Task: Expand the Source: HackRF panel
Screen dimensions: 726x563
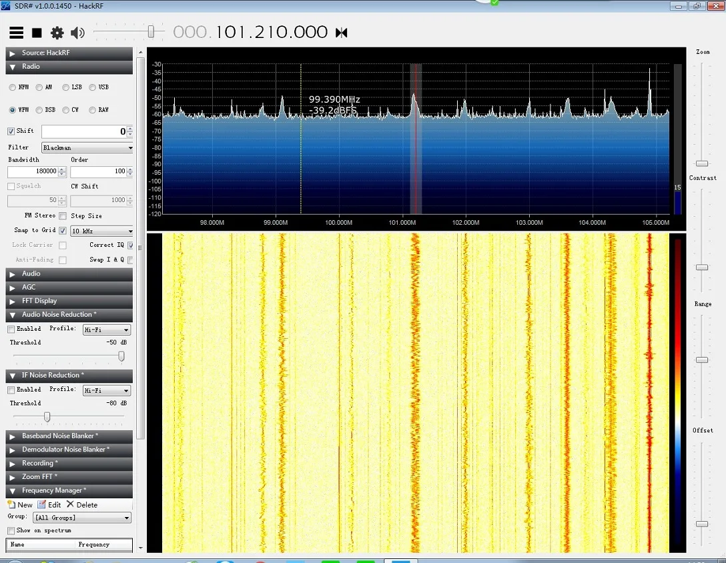Action: (x=69, y=53)
